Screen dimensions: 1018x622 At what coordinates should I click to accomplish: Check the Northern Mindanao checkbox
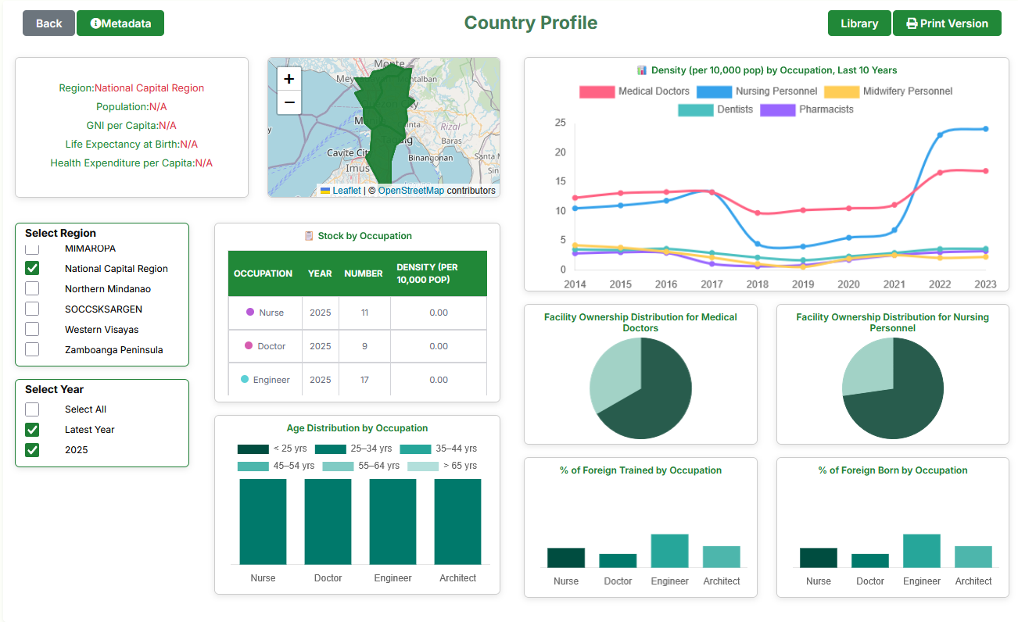32,288
